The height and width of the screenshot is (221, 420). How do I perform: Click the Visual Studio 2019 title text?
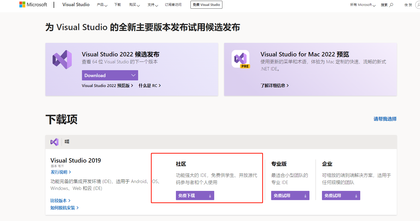76,161
